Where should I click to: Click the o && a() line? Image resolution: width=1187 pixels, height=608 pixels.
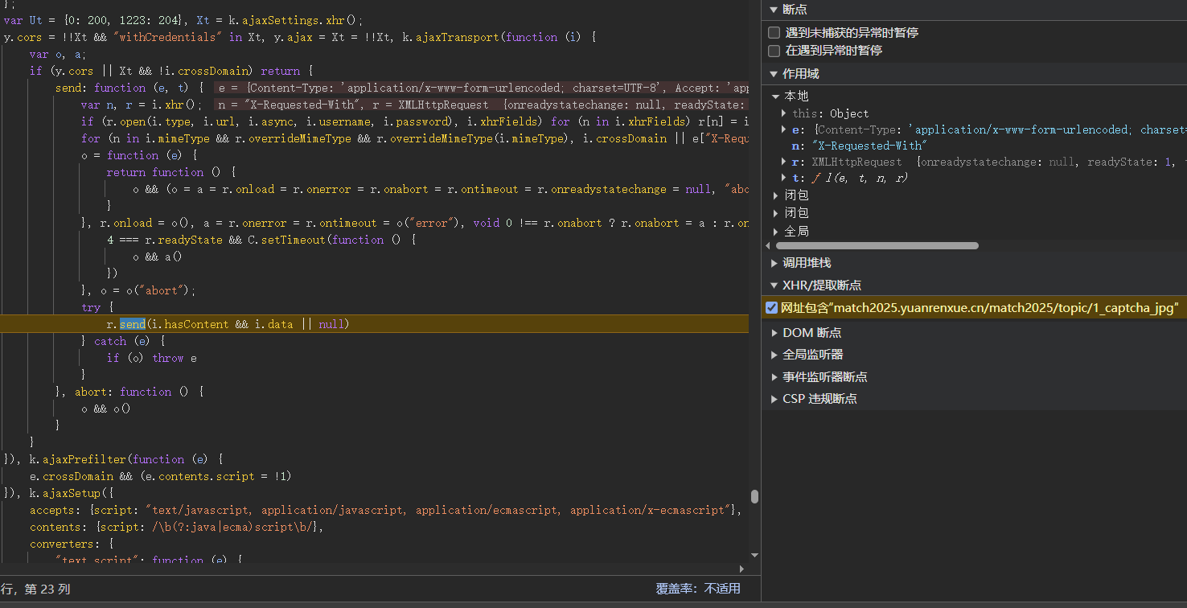pos(158,257)
